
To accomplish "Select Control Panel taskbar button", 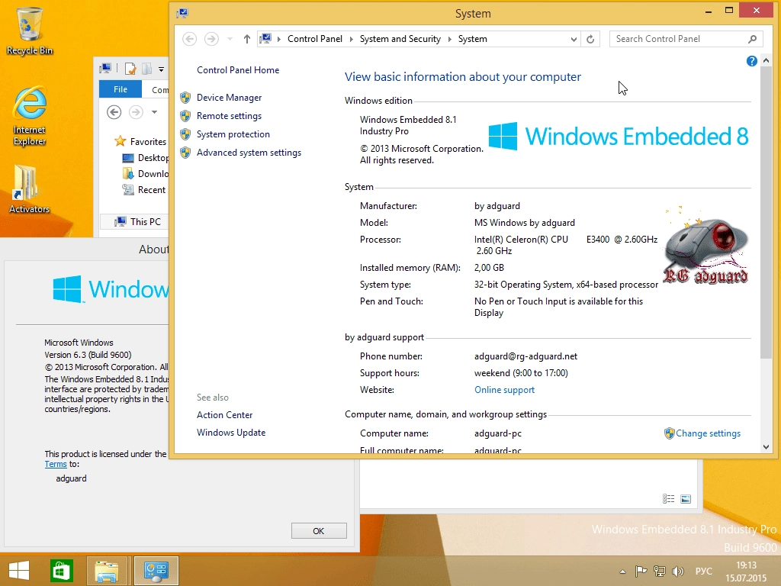I will click(156, 571).
